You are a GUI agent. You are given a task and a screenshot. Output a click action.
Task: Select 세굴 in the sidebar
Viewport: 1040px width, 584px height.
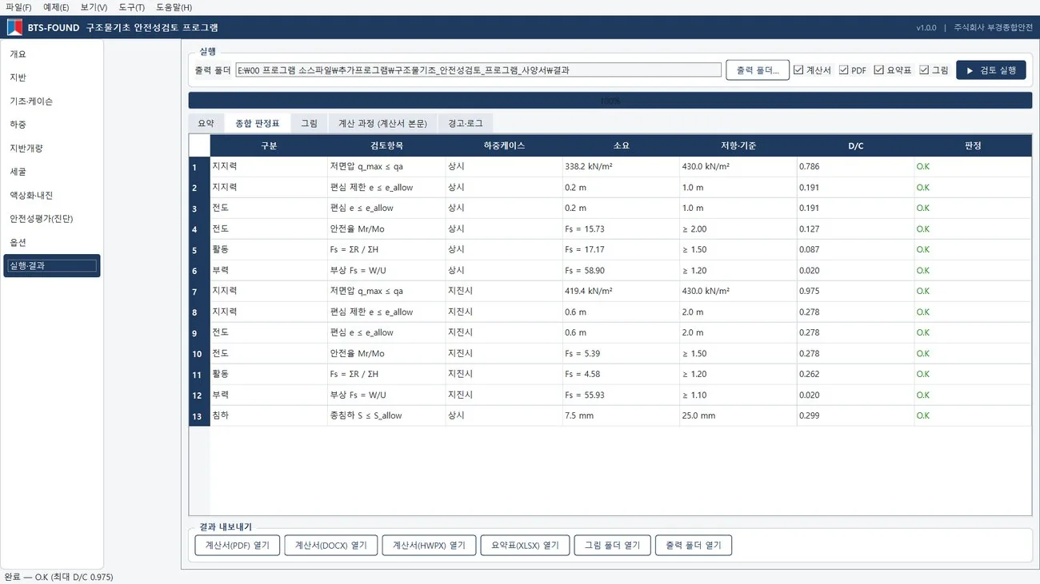pyautogui.click(x=52, y=172)
